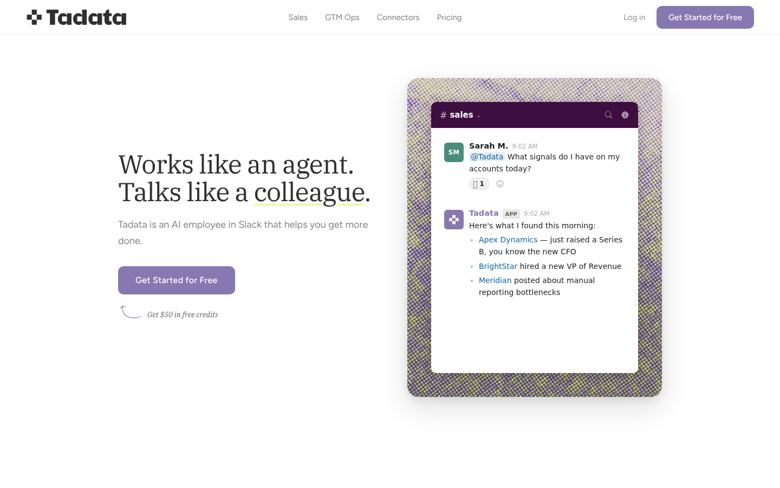Viewport: 780px width, 488px height.
Task: Open the Sales nav menu item
Action: [298, 17]
